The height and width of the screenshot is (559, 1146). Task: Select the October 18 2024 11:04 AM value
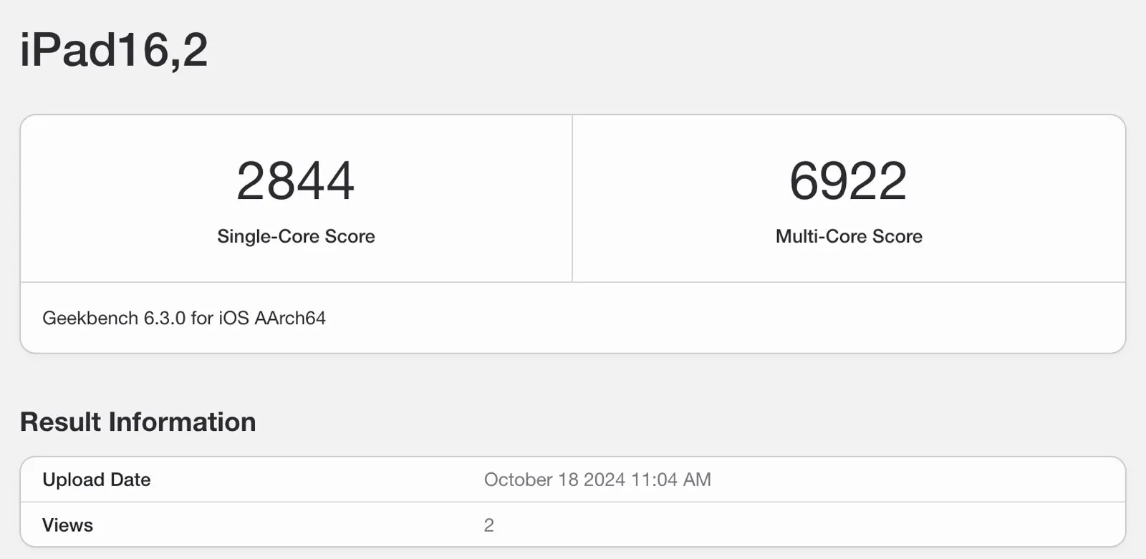click(597, 480)
